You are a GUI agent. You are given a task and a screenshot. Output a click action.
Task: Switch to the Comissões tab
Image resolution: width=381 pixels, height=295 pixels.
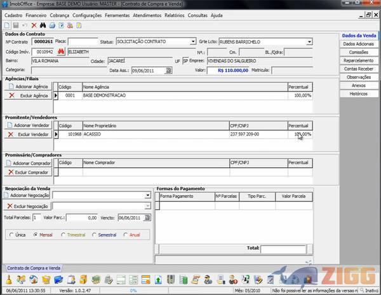point(359,52)
